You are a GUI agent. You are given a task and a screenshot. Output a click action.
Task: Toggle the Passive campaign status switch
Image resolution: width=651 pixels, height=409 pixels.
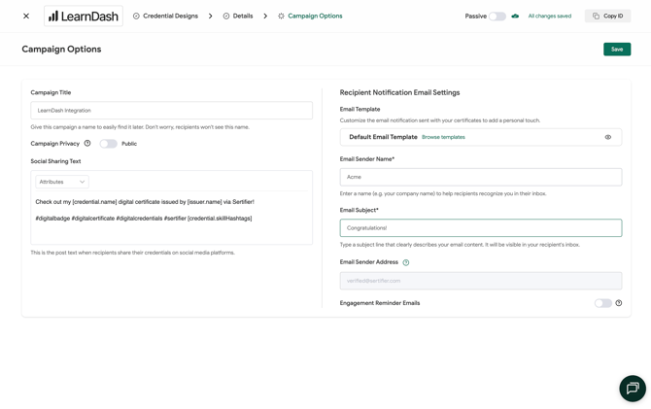[x=497, y=17]
